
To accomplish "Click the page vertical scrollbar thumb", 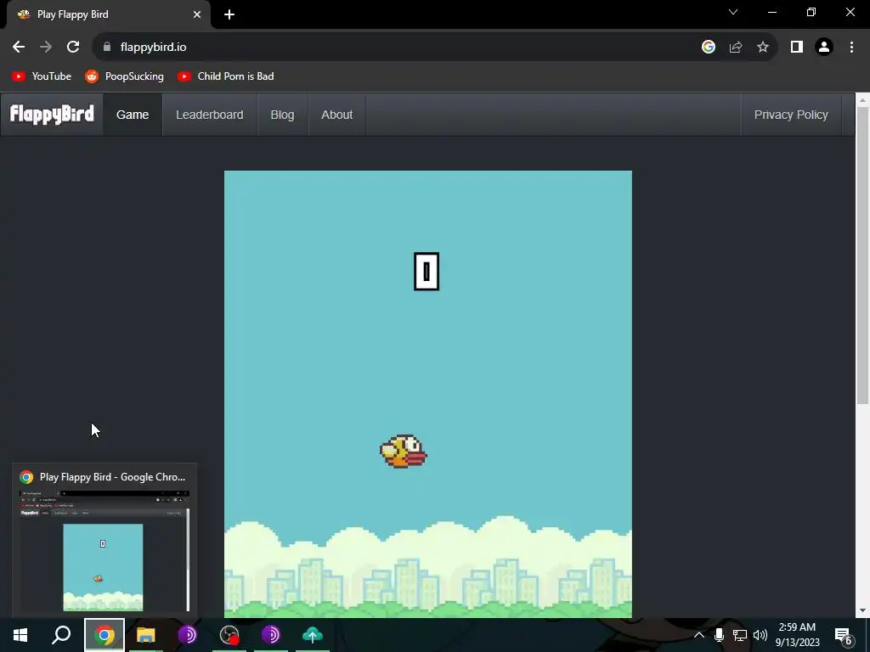I will 862,255.
